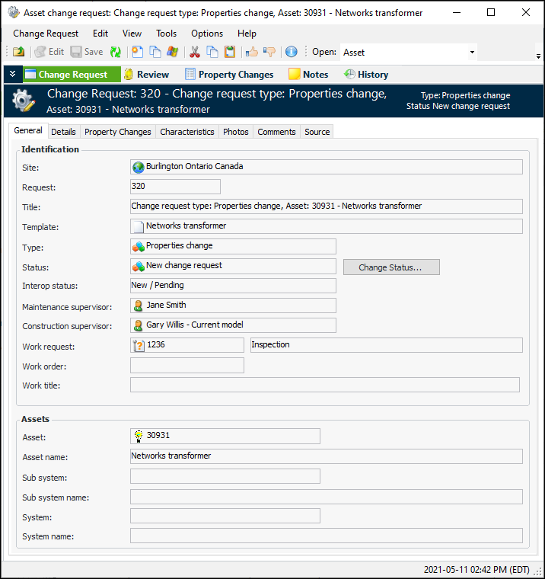
Task: Expand the Open Asset dropdown
Action: pos(472,53)
